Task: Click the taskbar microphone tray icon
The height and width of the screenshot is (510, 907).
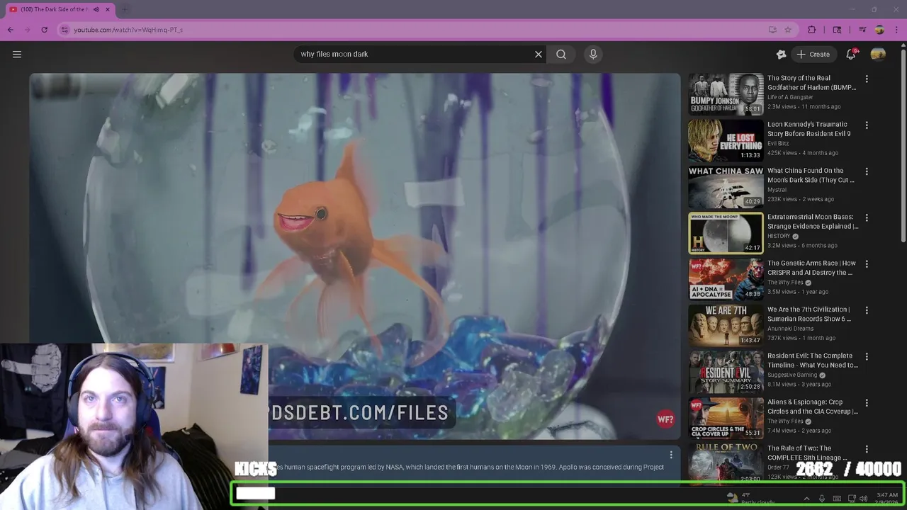Action: (822, 499)
